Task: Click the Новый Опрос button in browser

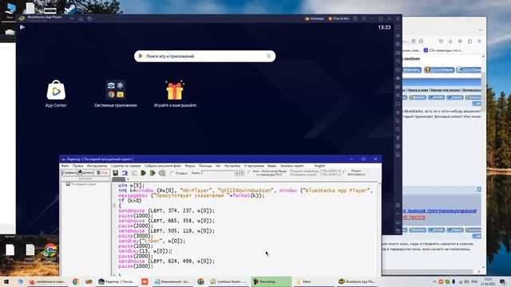Action: (x=439, y=70)
